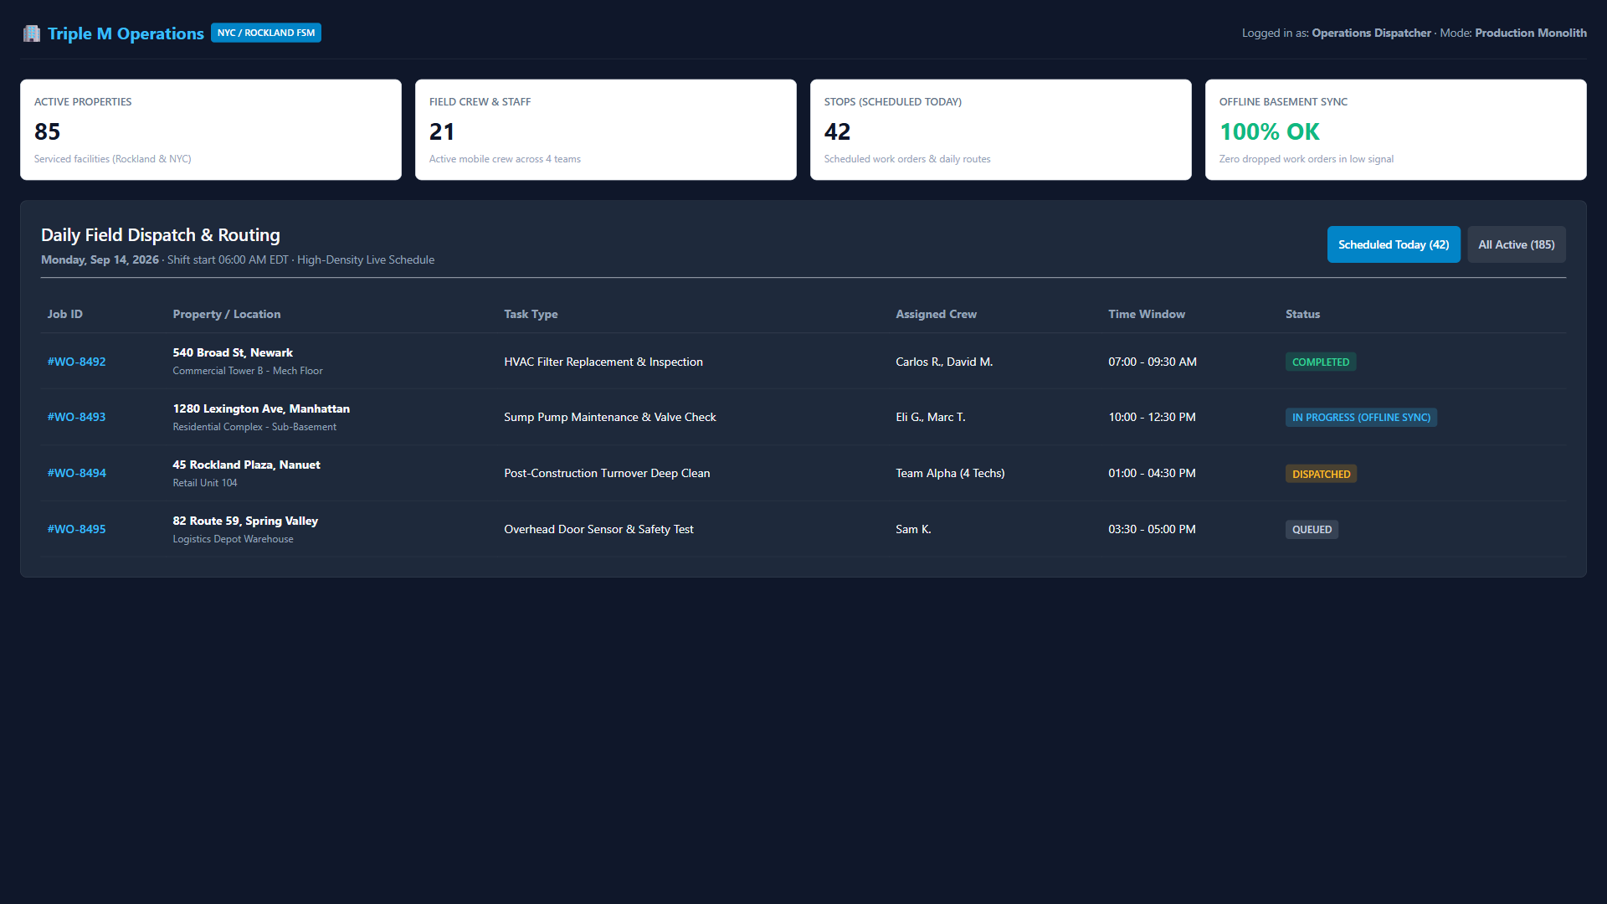Image resolution: width=1607 pixels, height=904 pixels.
Task: Click HVAC Filter Replacement & Inspection task
Action: click(x=603, y=362)
